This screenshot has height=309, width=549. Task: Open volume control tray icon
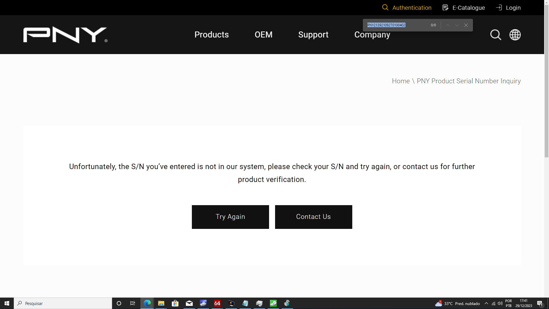point(500,303)
